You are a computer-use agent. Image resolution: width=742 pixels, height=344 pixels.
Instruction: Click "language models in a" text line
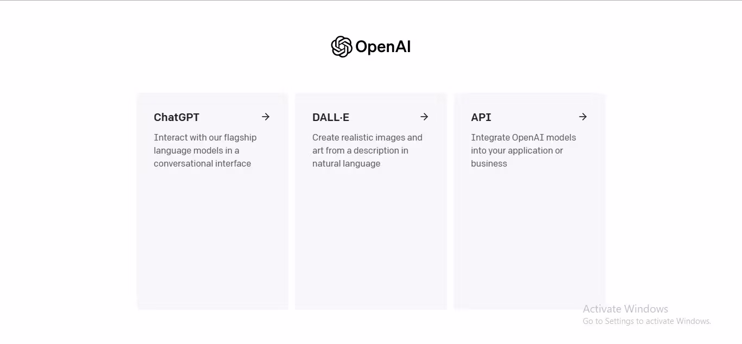pos(197,150)
